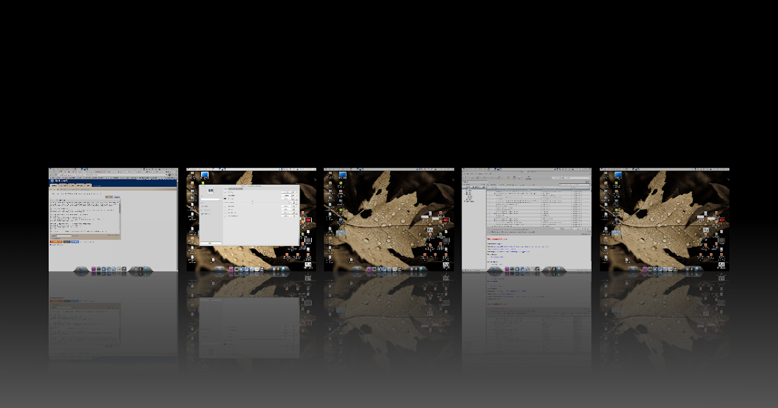Viewport: 778px width, 408px height.
Task: Open the leftmost menu of the download manager
Action: click(464, 173)
